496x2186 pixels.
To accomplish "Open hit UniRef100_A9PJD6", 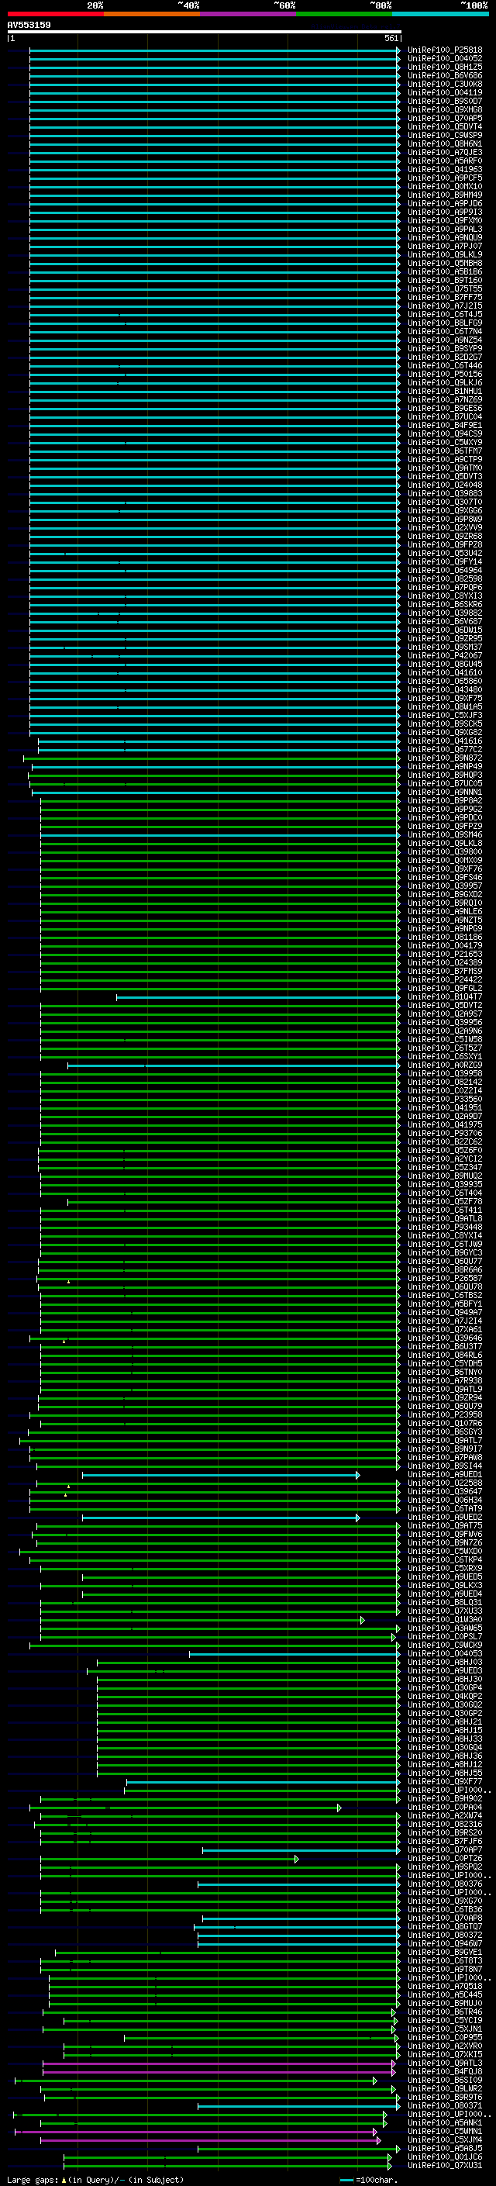I will [x=445, y=204].
